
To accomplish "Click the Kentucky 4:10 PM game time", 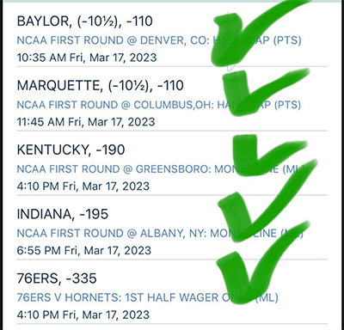I will tap(83, 186).
